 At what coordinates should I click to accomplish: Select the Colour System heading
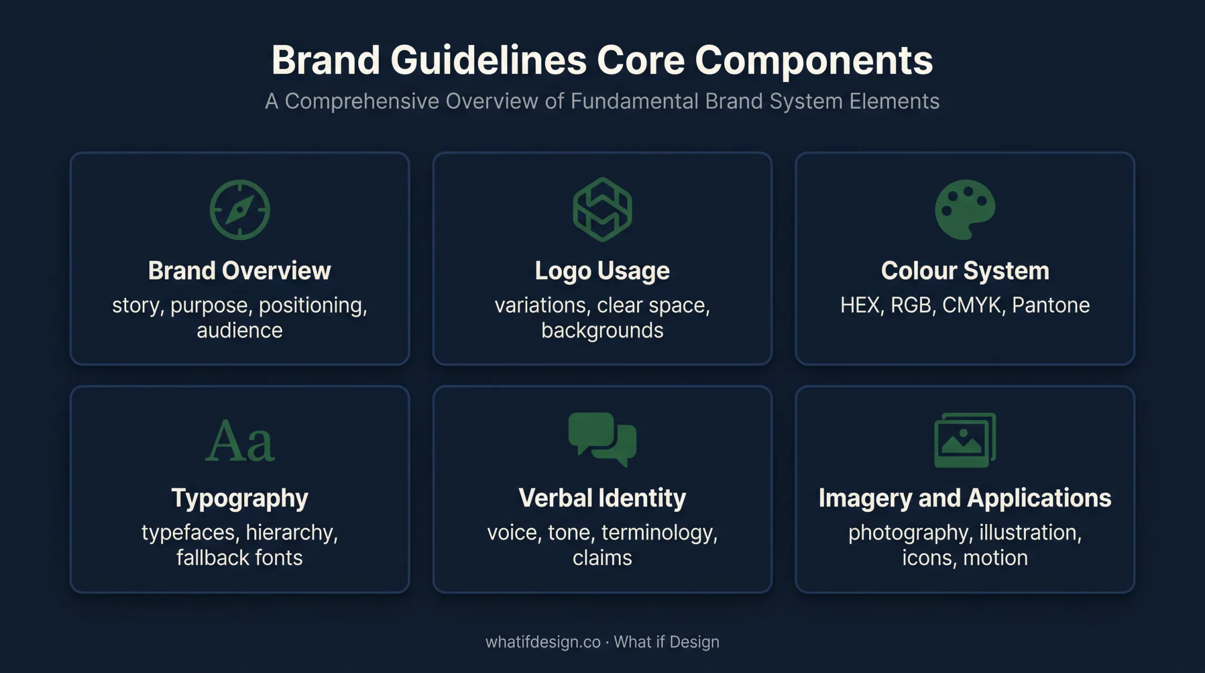[965, 271]
